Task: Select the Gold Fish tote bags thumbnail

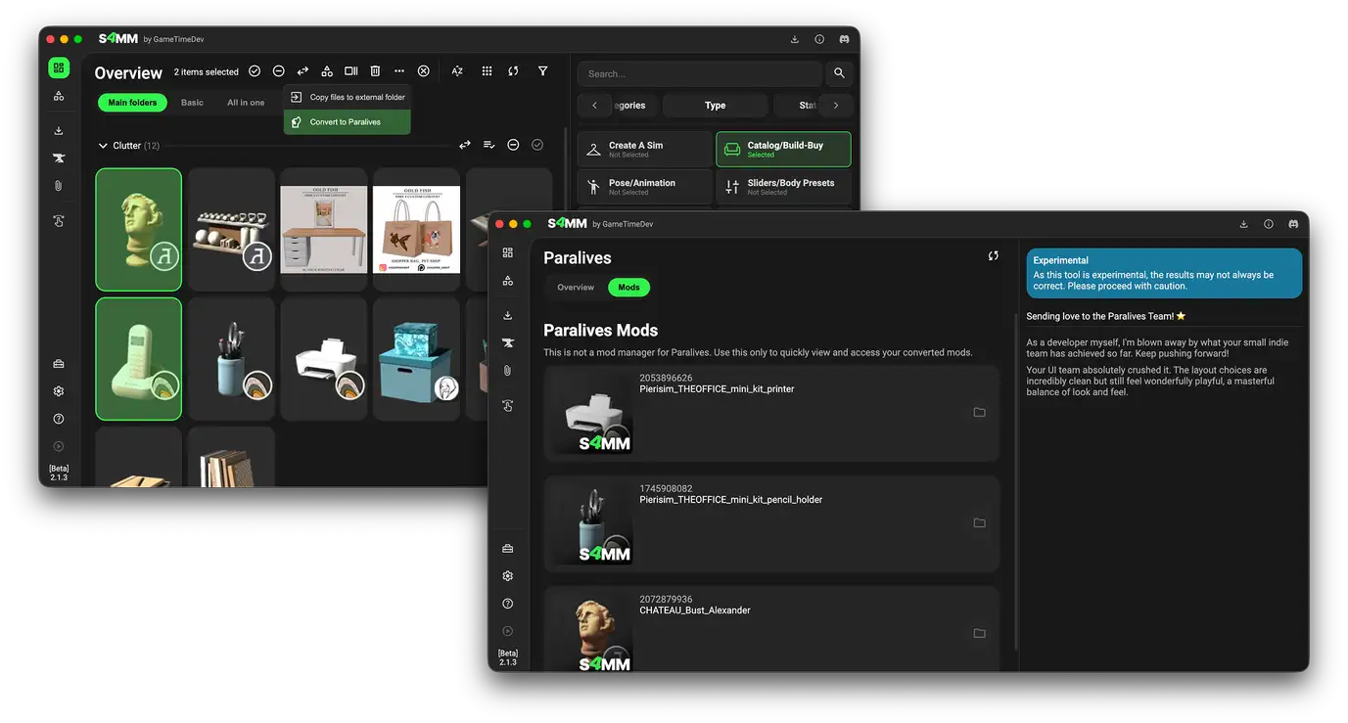Action: tap(416, 230)
